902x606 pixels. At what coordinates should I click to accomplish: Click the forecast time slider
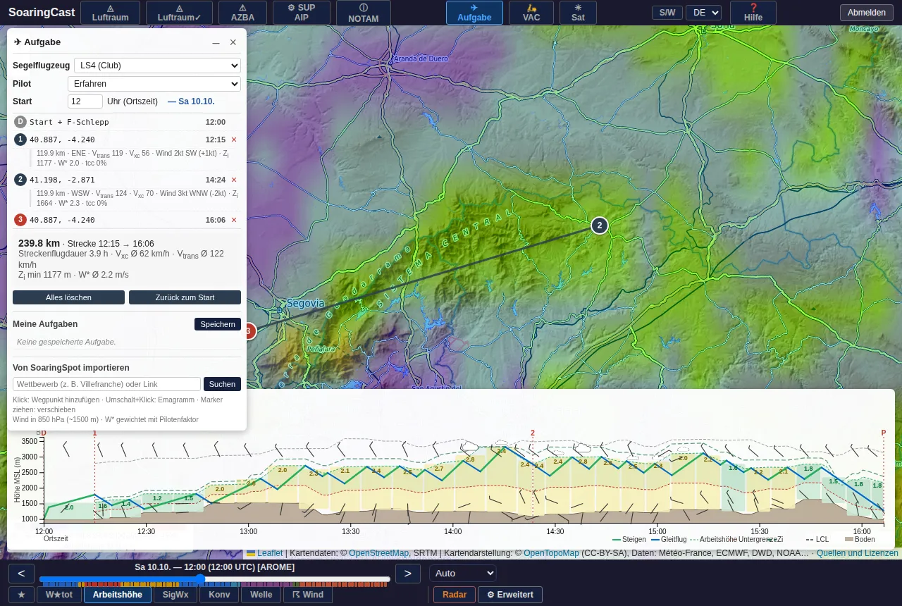point(214,580)
